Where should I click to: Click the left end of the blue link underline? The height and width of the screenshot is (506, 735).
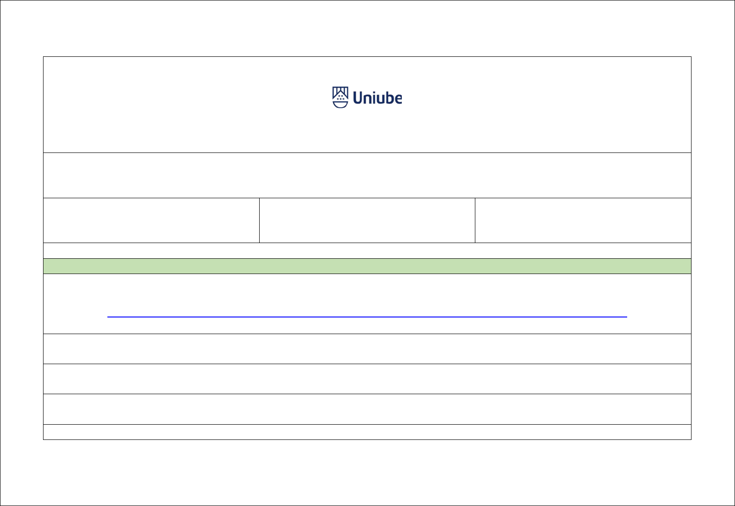click(x=109, y=317)
